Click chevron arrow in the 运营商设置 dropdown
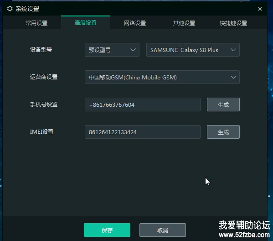This screenshot has width=273, height=241. tap(233, 77)
